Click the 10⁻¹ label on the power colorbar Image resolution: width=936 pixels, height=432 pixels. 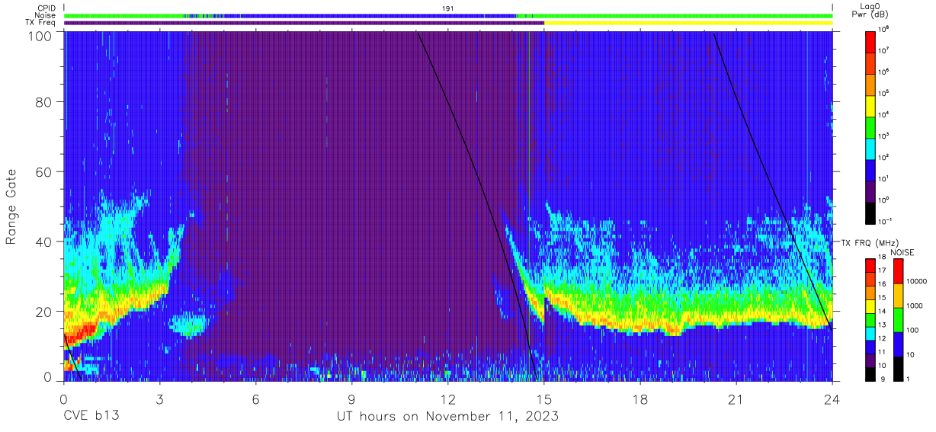pos(886,221)
